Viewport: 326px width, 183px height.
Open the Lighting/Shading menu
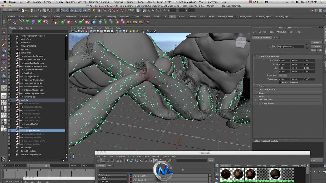pyautogui.click(x=99, y=2)
